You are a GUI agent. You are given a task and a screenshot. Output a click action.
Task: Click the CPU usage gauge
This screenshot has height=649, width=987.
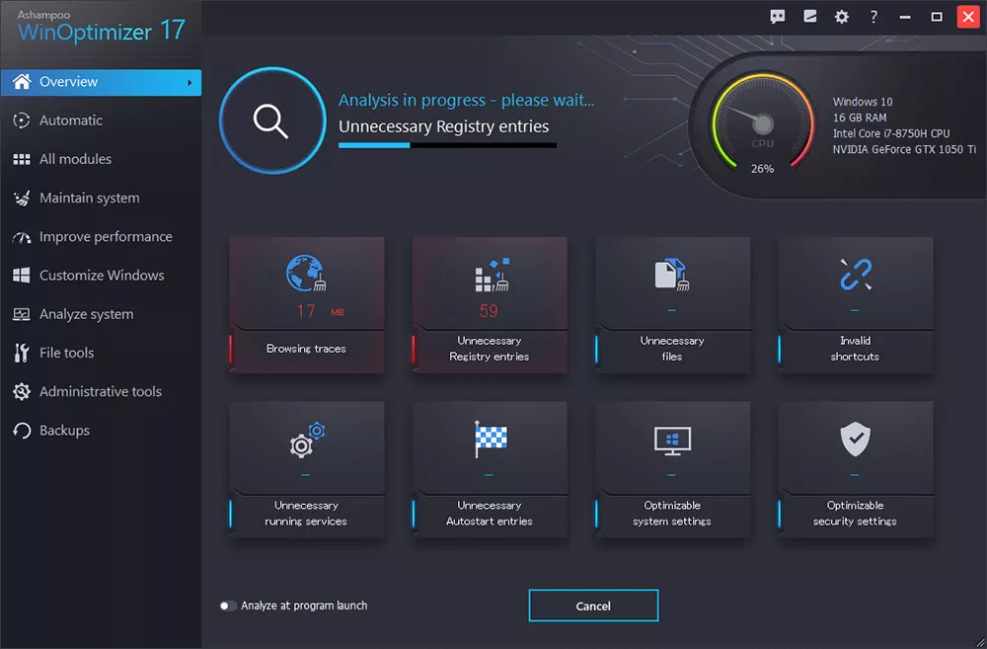762,122
